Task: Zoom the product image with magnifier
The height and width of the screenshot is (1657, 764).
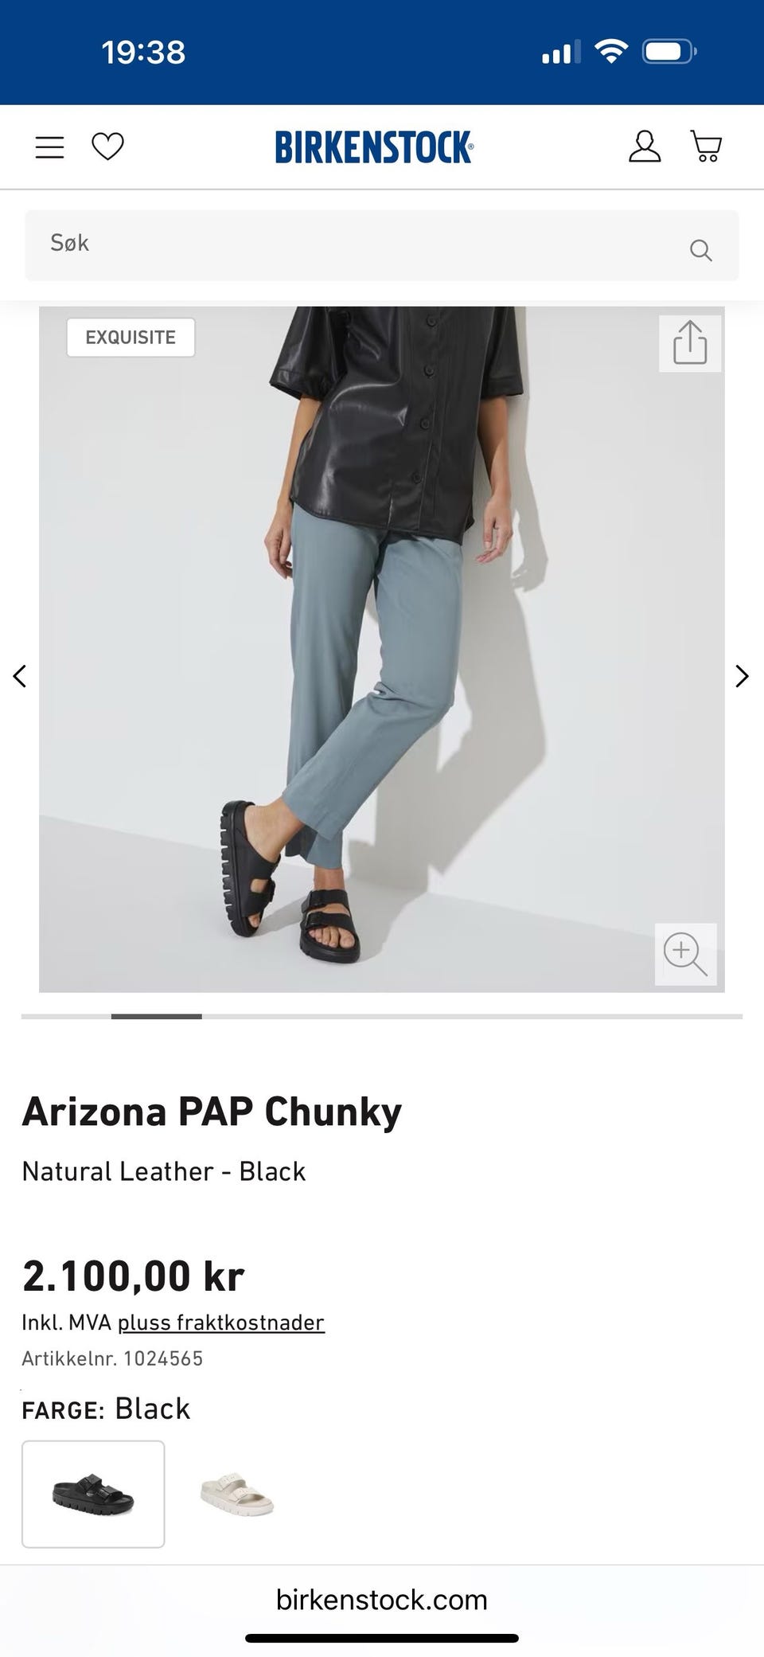Action: click(685, 954)
